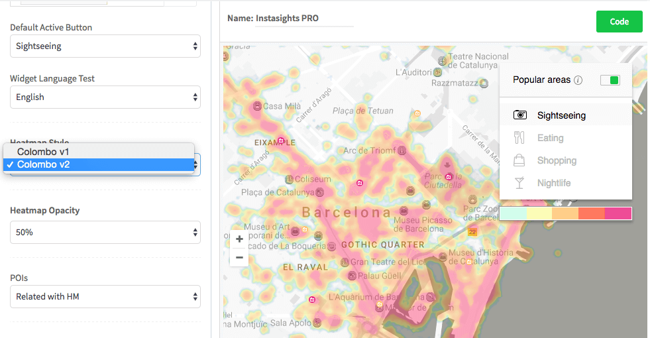Open the Default Active Button dropdown
This screenshot has height=338, width=650.
105,46
